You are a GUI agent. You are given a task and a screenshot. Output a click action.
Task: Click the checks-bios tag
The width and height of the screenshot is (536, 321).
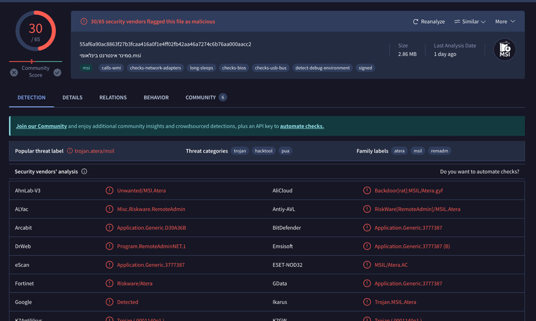234,68
